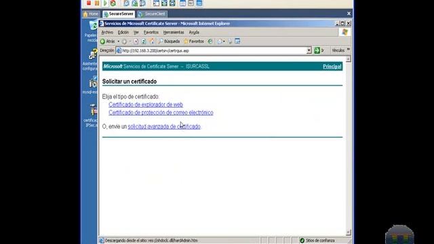Click the history icon in IE toolbar
Screen dimensions: 434x244
coord(210,41)
